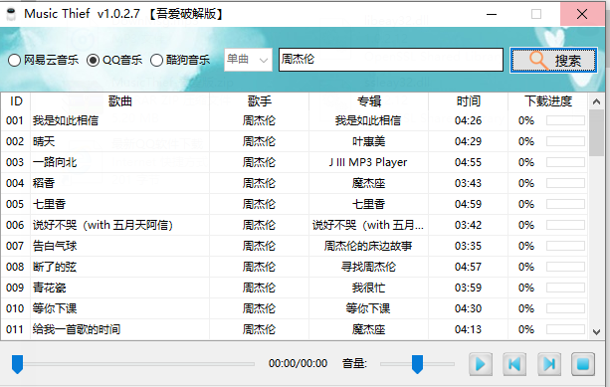
Task: Select song 晴天 in the list
Action: point(44,141)
